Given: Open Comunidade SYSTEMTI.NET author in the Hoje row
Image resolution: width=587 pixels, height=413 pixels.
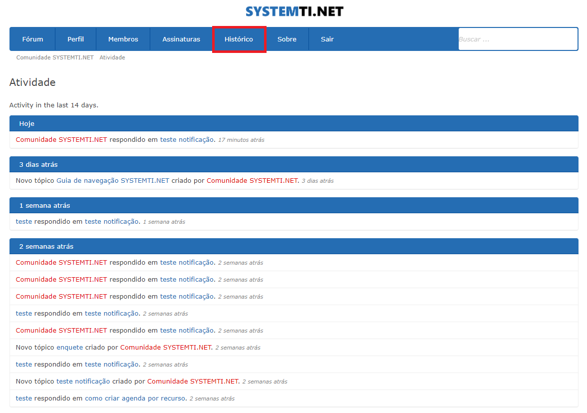Looking at the screenshot, I should tap(61, 139).
